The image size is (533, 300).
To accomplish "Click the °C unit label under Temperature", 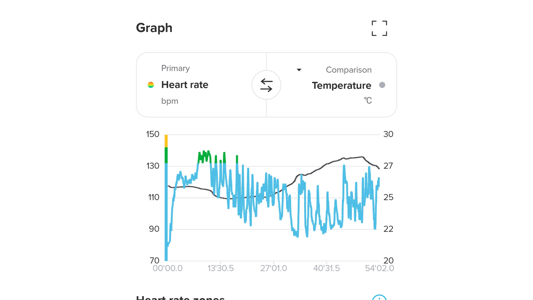I will [368, 100].
